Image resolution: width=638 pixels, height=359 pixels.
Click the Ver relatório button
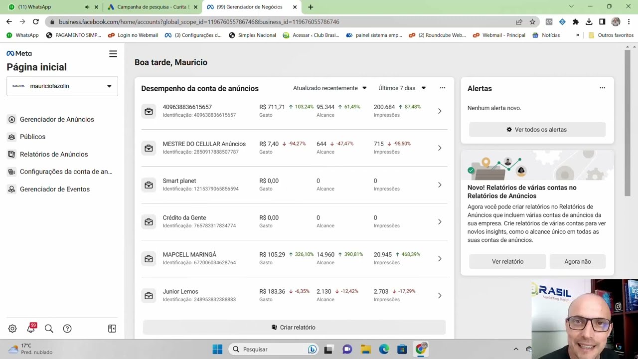(x=507, y=261)
